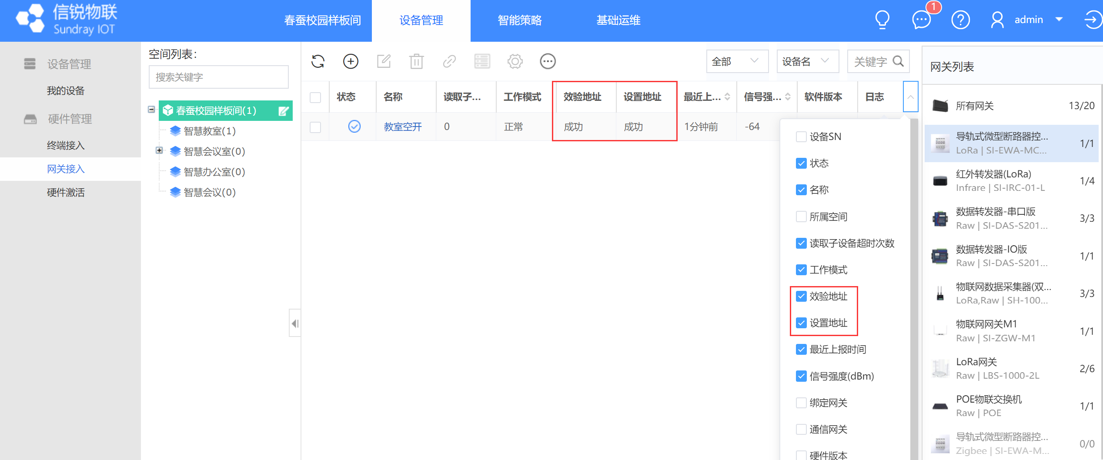Expand the 智慧会议室 tree node
The image size is (1103, 460).
159,150
